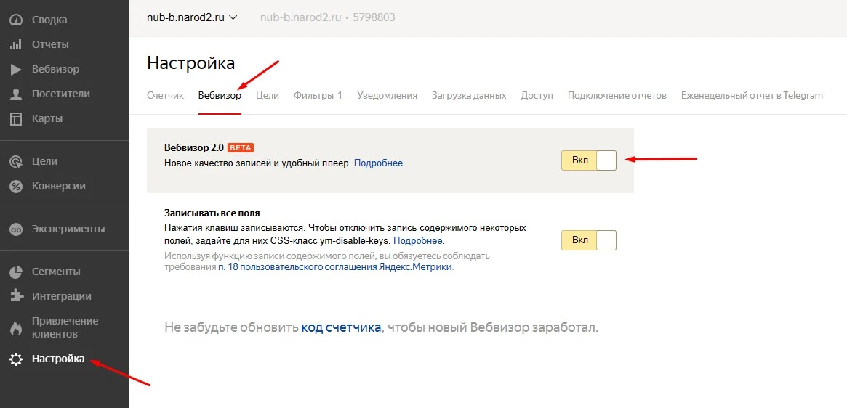Open the nub-b.narod2.ru counter dropdown

point(193,17)
